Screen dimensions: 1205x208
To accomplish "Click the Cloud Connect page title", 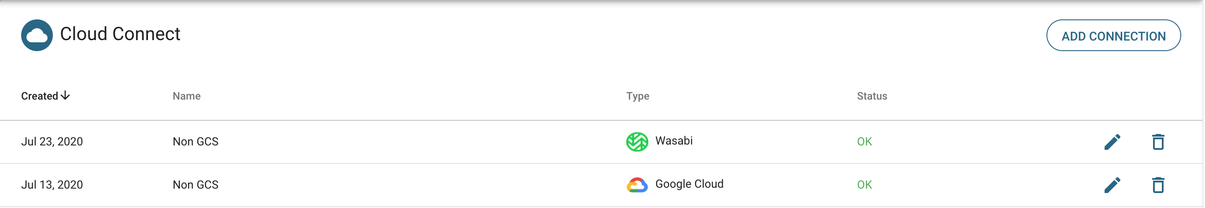I will click(x=120, y=34).
